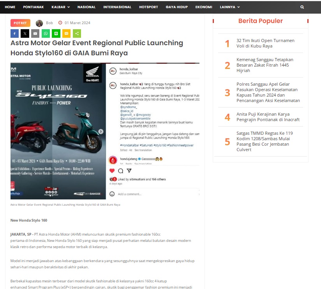Image resolution: width=321 pixels, height=289 pixels.
Task: Expand the KALBAR dropdown menu
Action: (x=61, y=7)
